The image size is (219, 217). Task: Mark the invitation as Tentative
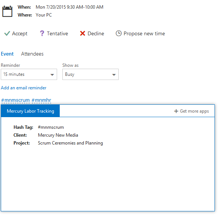click(54, 33)
